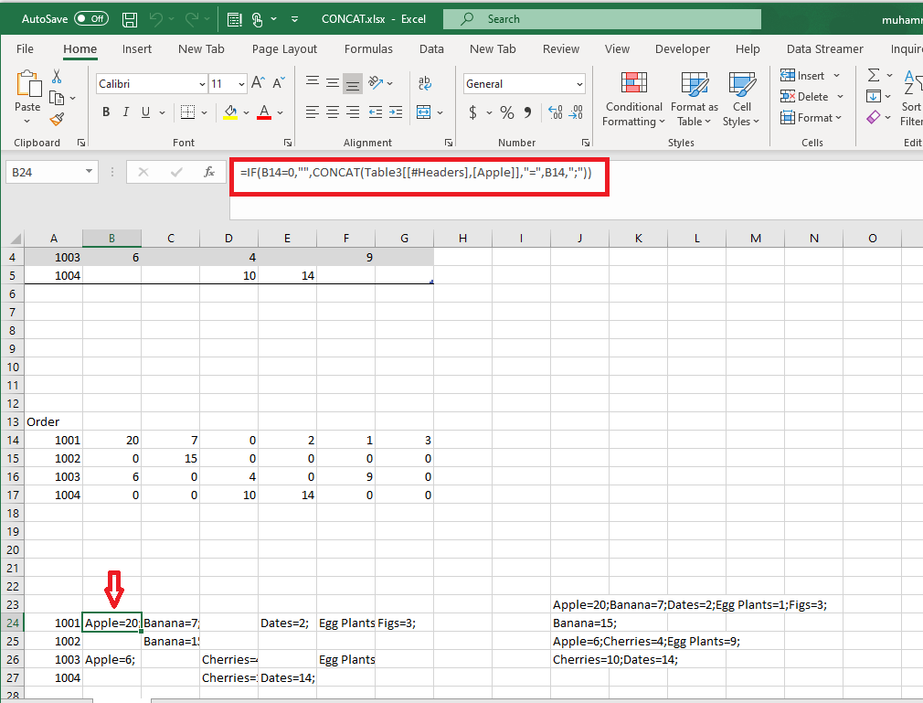Select Center alignment icon

333,112
